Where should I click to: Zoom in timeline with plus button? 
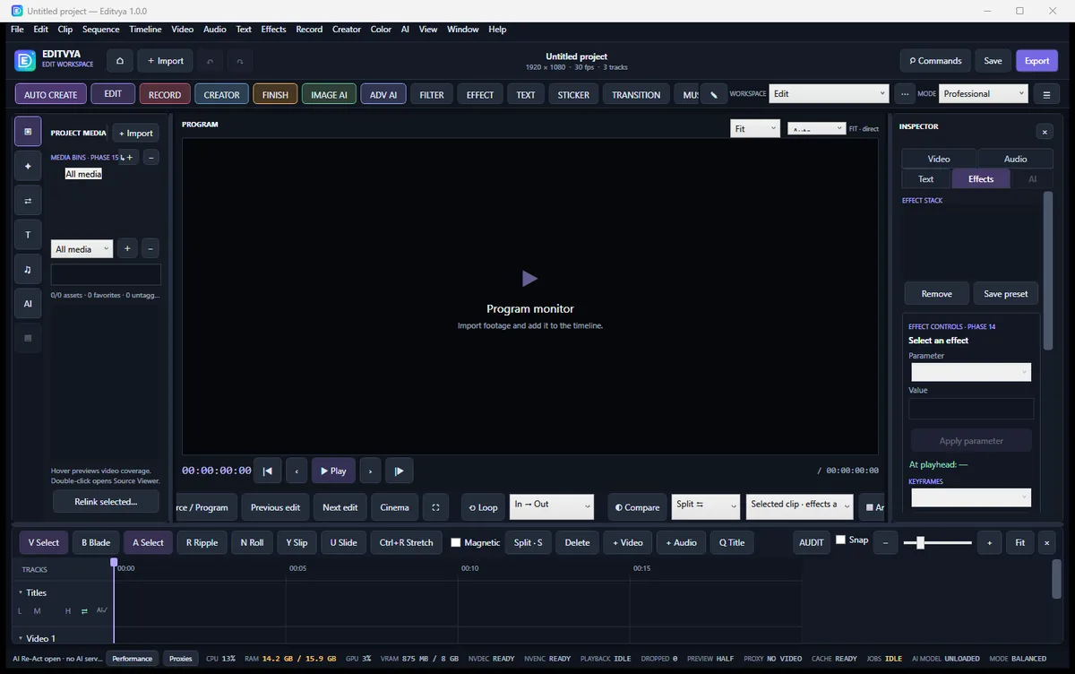[x=989, y=542]
